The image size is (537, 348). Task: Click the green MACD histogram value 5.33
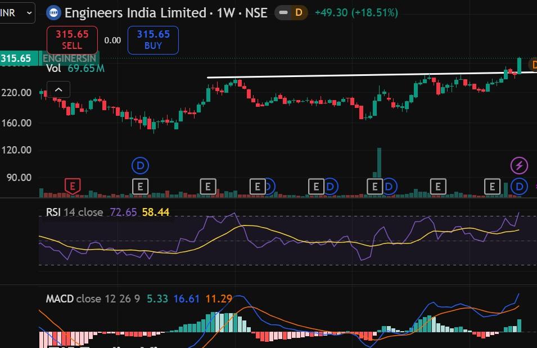[x=157, y=299]
